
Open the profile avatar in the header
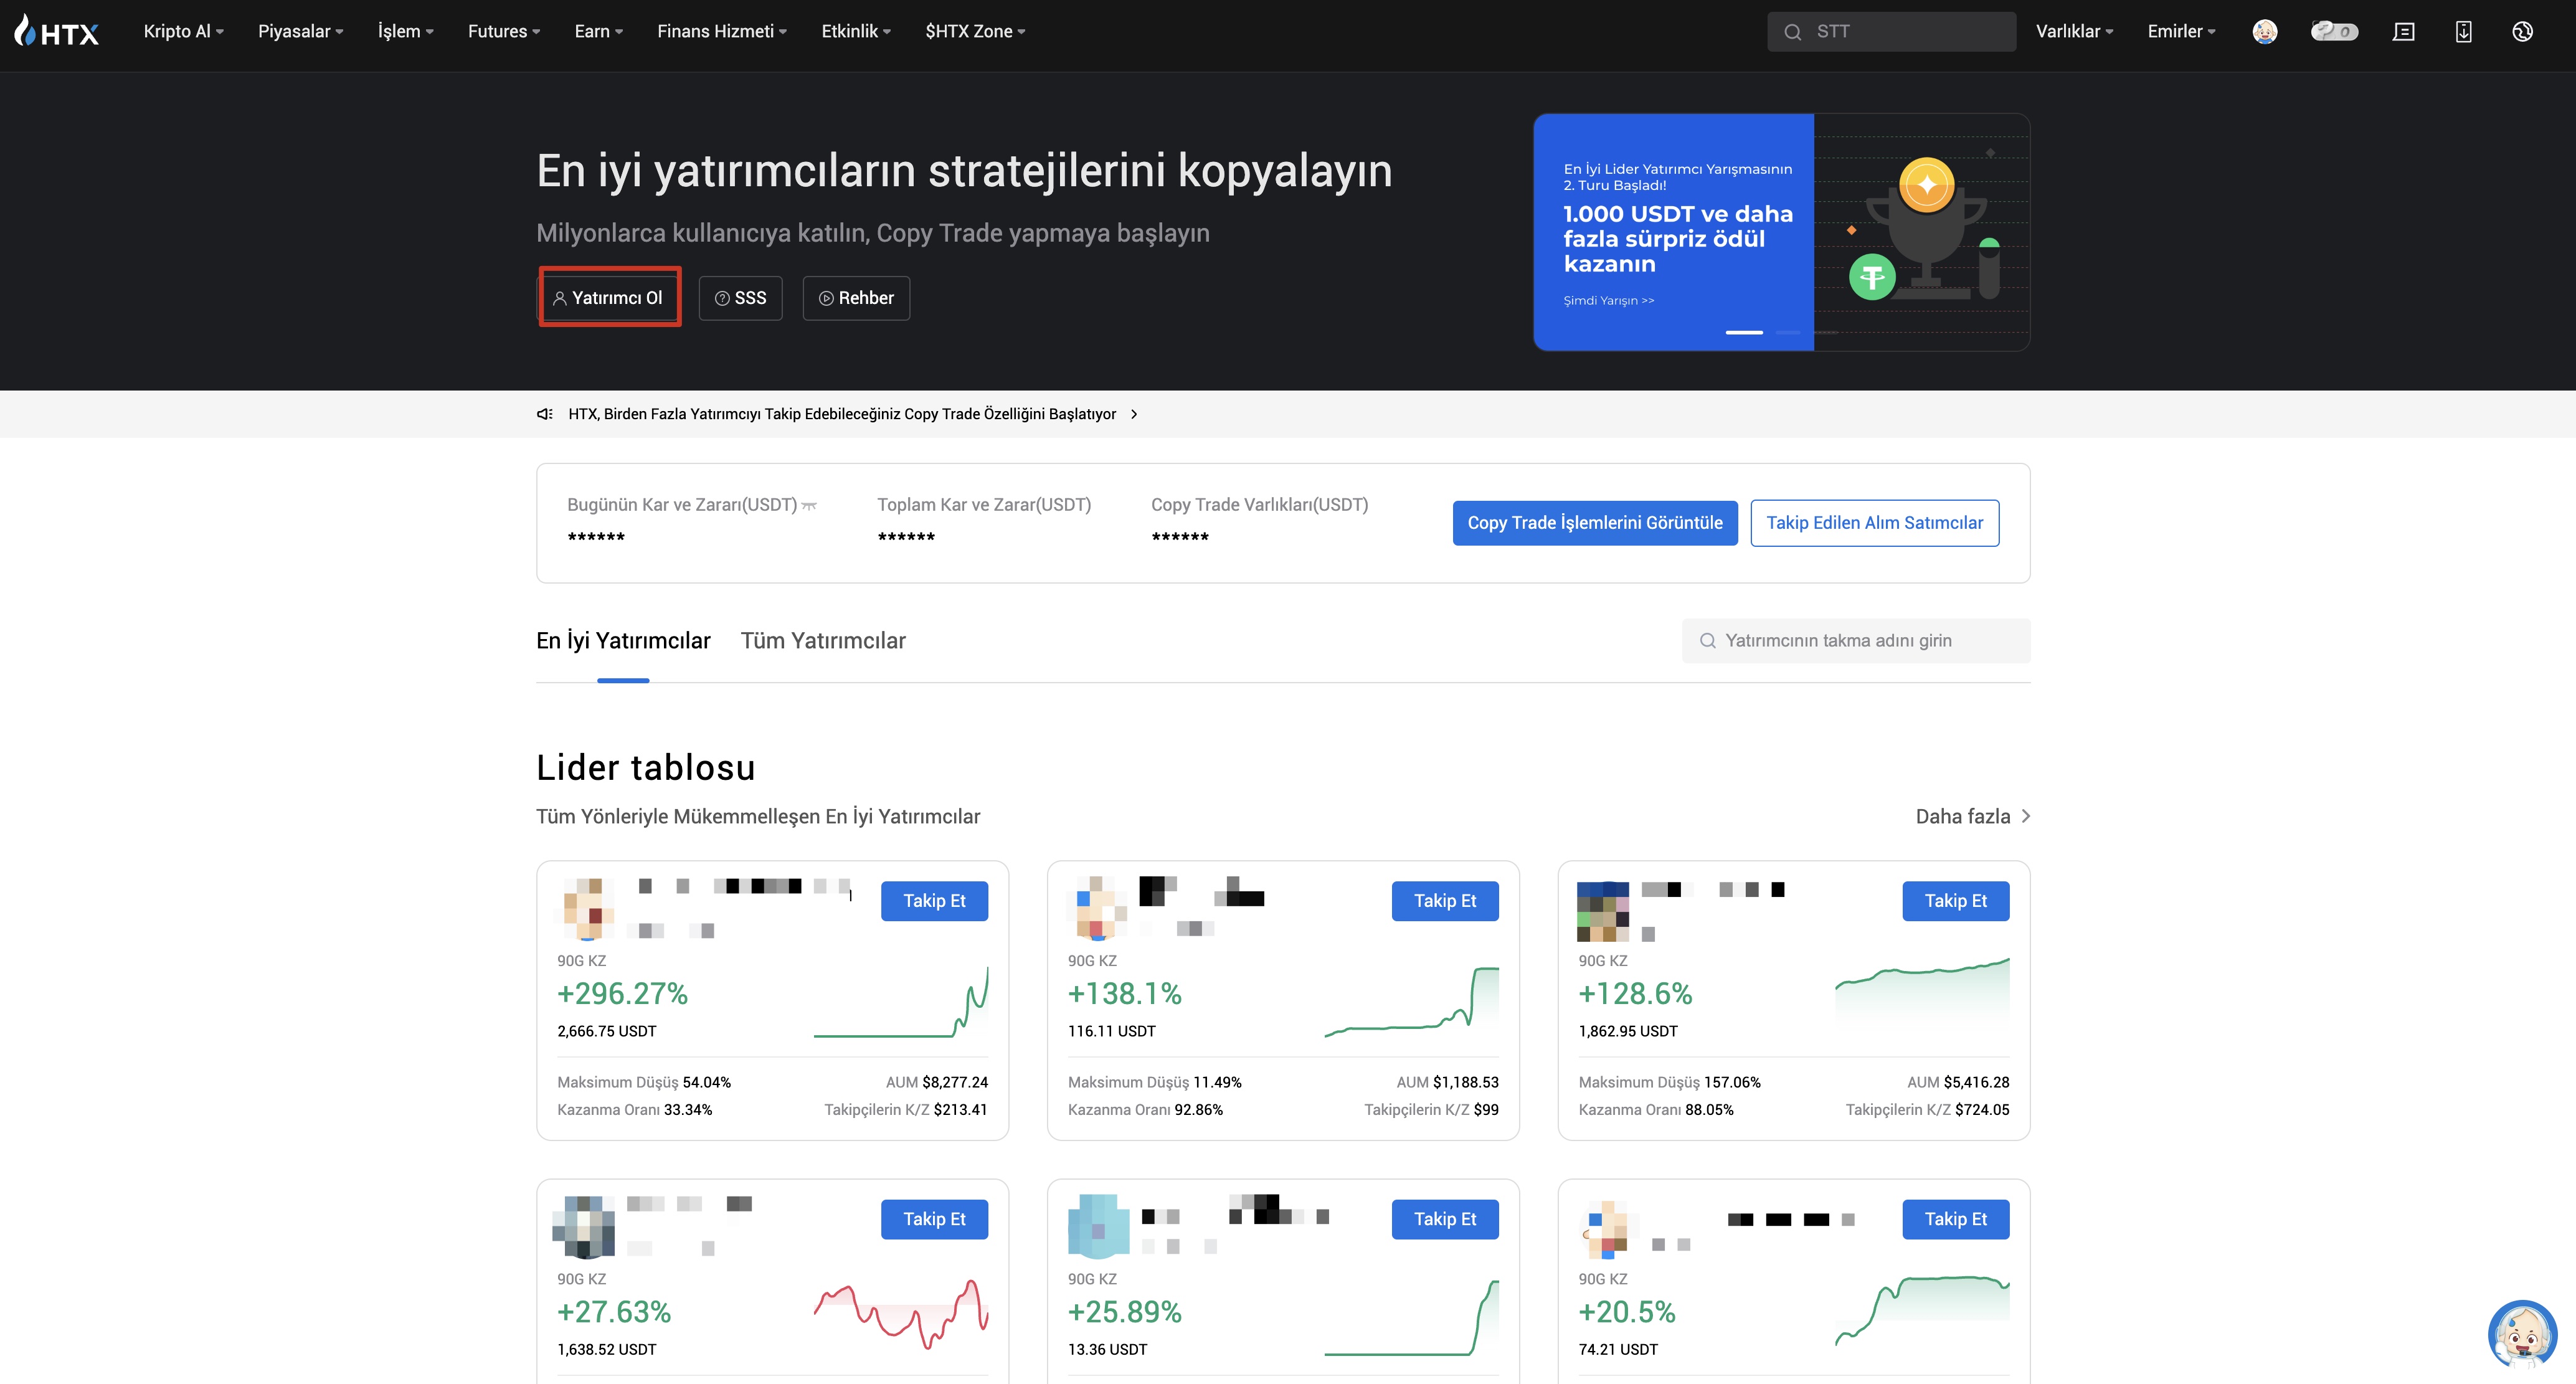(2265, 31)
